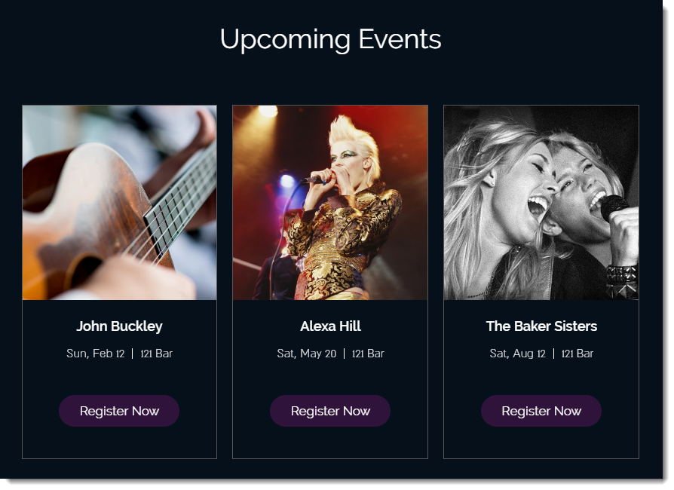Register Now for Alexa Hill event
Viewport: 674px width, 490px height.
330,411
